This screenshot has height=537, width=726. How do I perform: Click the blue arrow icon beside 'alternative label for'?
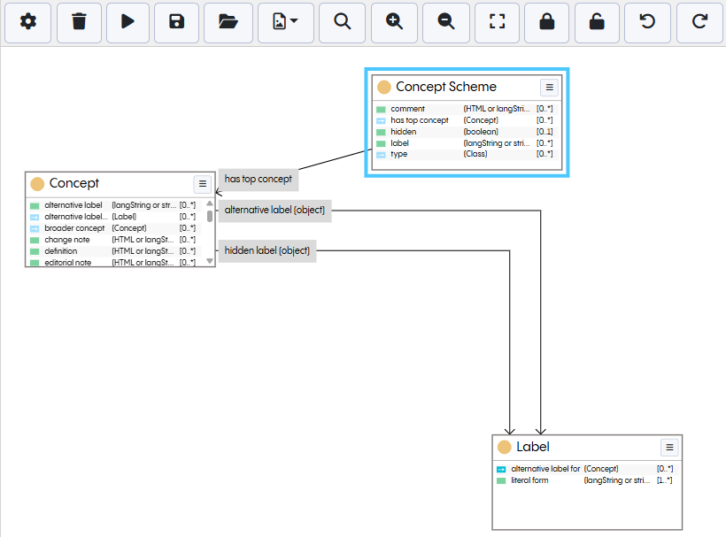pos(501,470)
